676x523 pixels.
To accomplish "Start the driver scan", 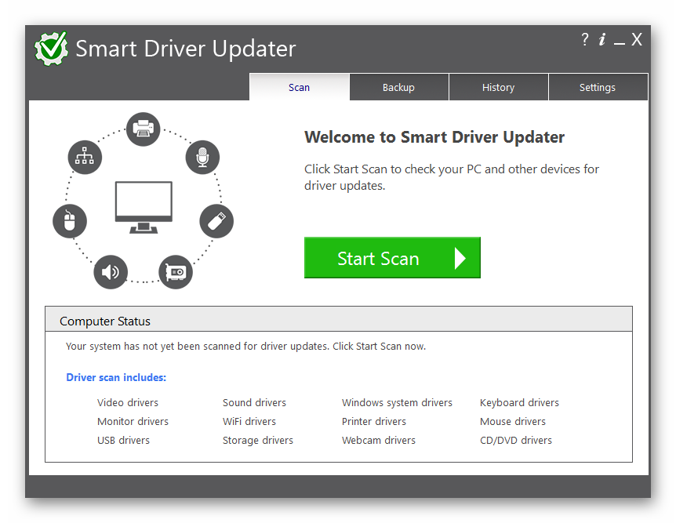I will (392, 258).
